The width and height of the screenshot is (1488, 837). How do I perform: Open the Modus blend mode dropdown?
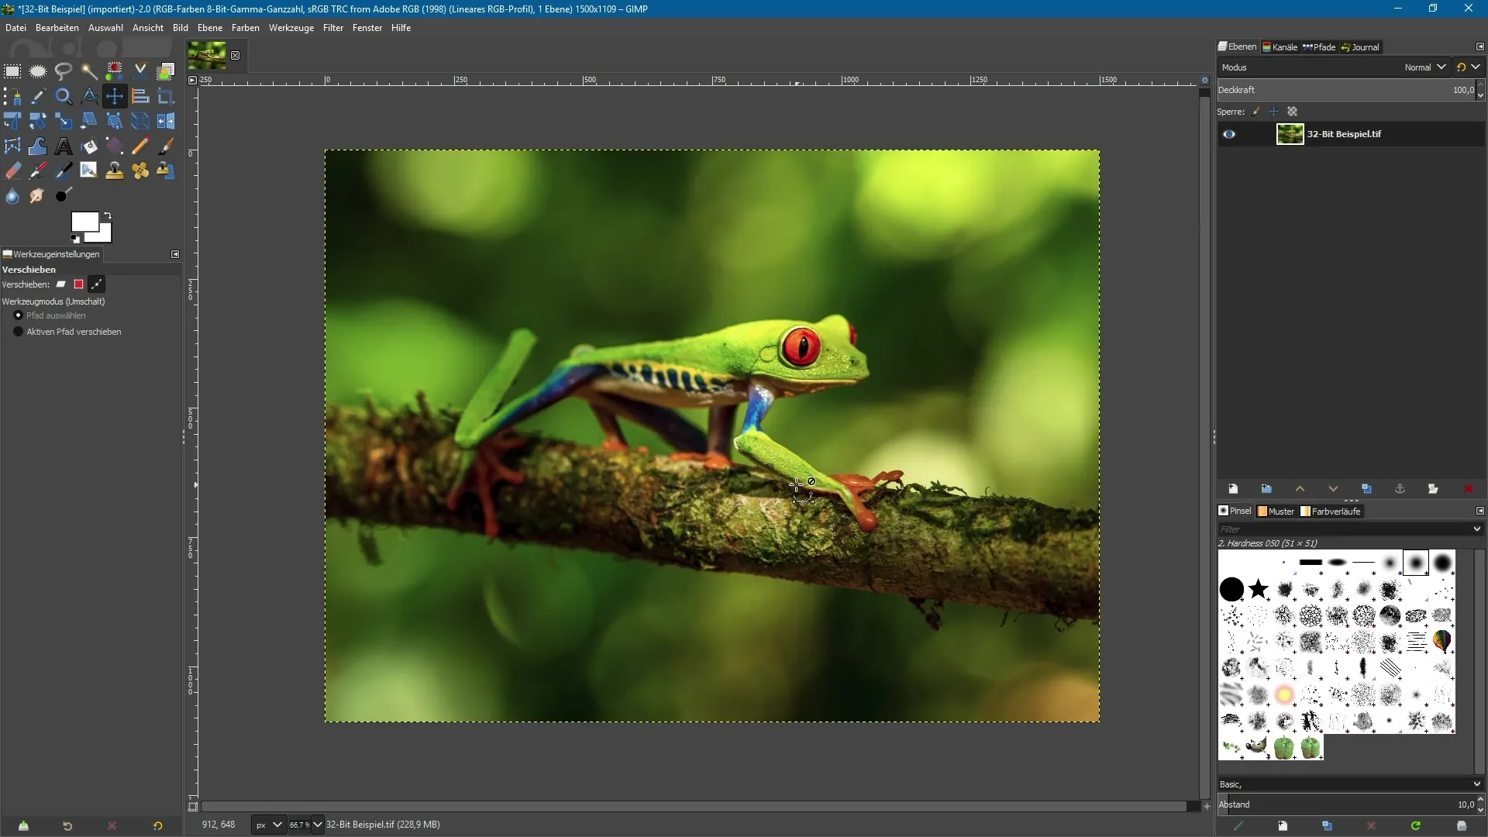[1333, 67]
